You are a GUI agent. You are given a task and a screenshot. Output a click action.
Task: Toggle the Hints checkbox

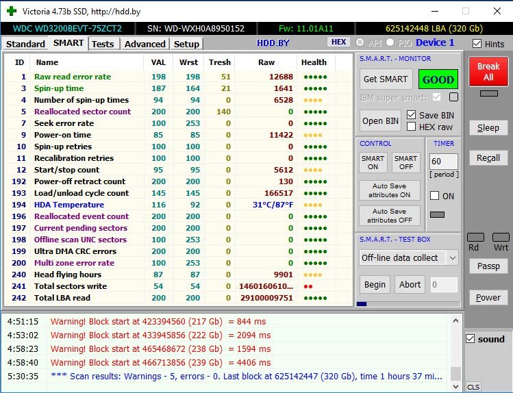tap(477, 44)
